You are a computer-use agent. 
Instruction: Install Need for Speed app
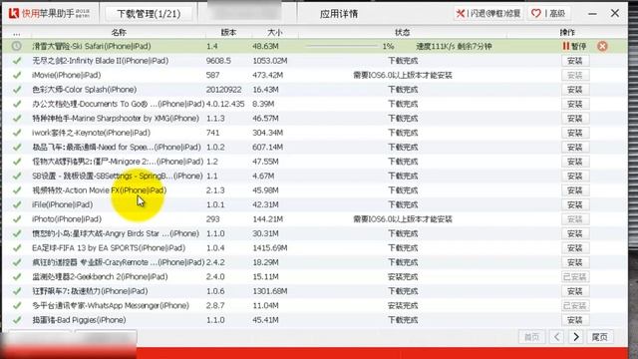575,147
